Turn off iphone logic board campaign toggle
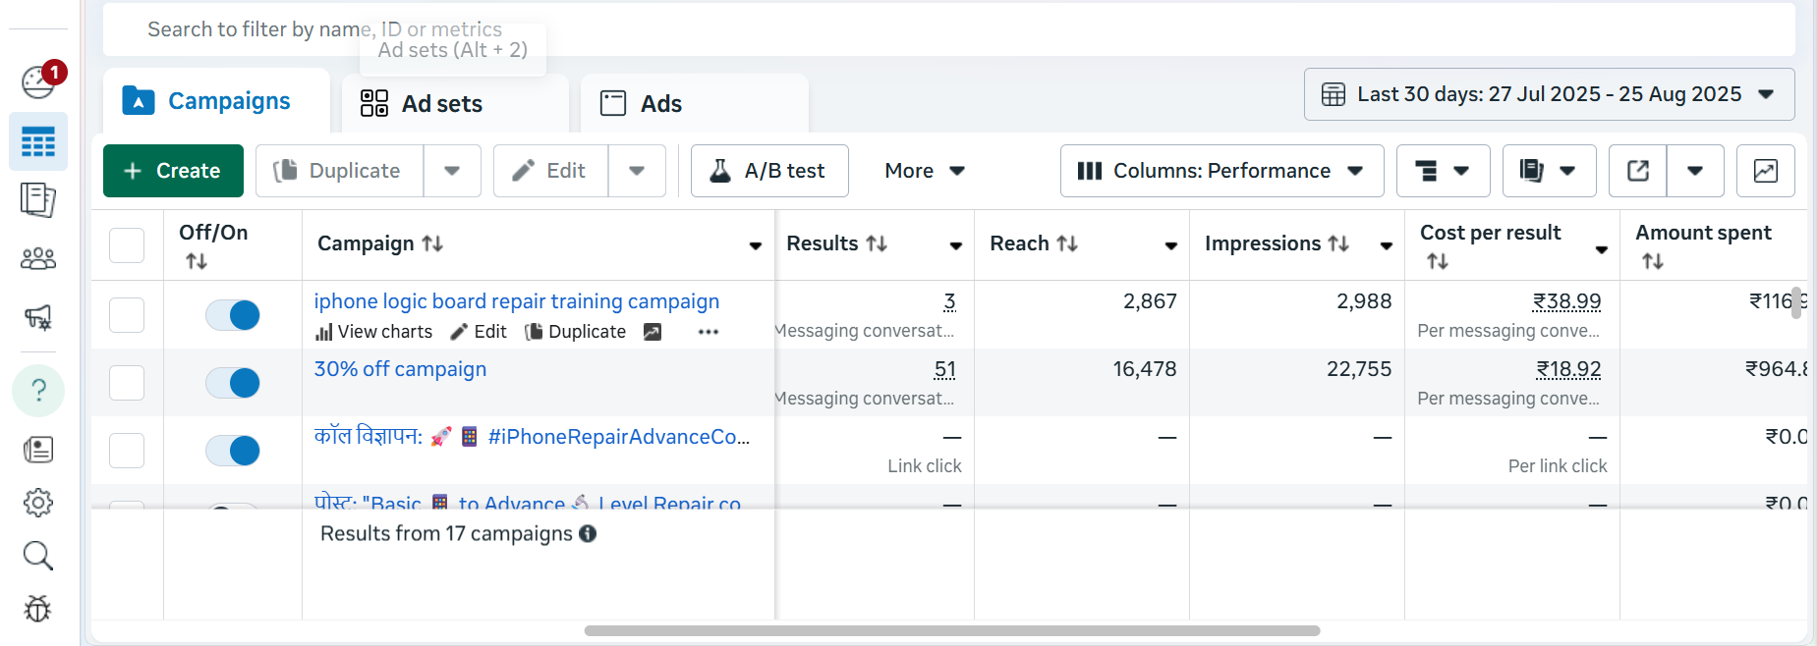The height and width of the screenshot is (646, 1817). pyautogui.click(x=233, y=315)
